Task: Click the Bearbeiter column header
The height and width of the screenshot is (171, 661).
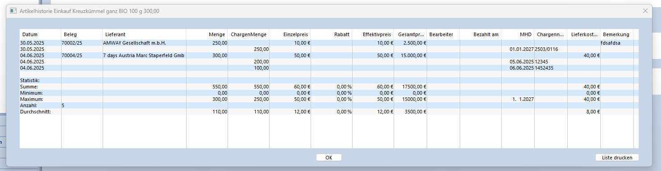Action: [443, 34]
